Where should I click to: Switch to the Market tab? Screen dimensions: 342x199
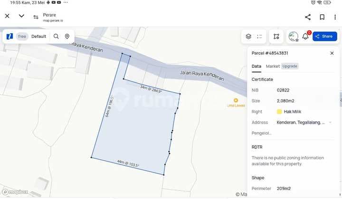[273, 66]
